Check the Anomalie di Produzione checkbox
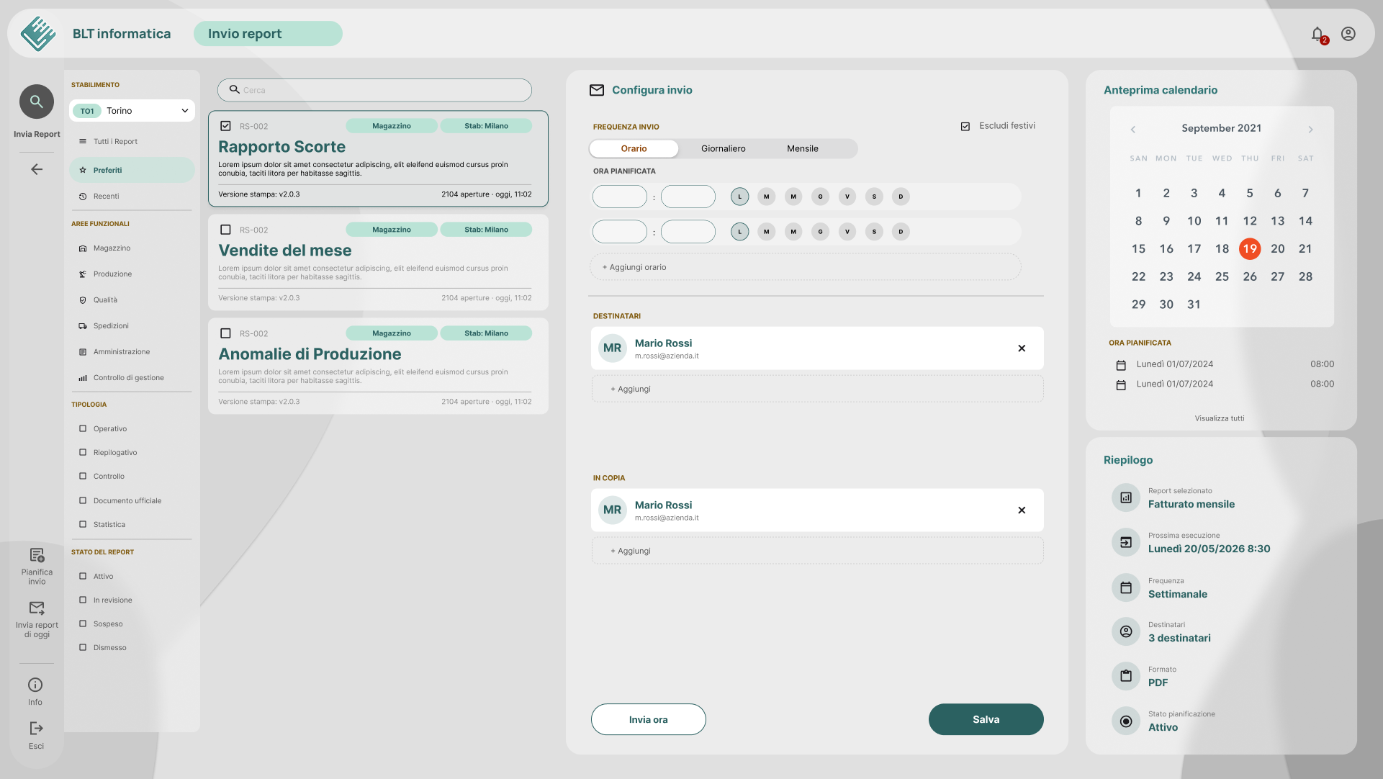The image size is (1383, 779). (225, 333)
